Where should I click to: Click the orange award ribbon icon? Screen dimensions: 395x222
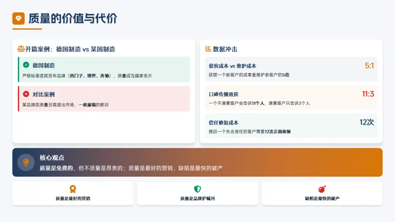click(x=73, y=189)
